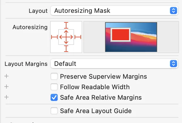Toggle the flexible width horizontal arrow
Viewport: 182px width, 123px height.
pos(66,37)
